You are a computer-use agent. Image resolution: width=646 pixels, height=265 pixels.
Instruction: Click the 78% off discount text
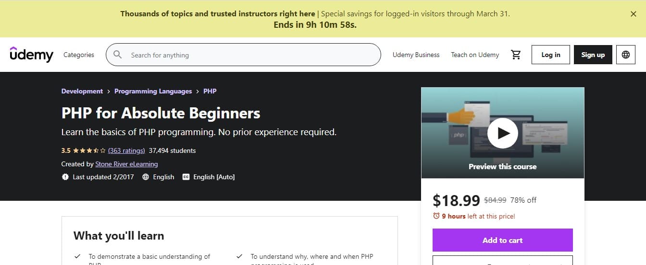coord(523,200)
